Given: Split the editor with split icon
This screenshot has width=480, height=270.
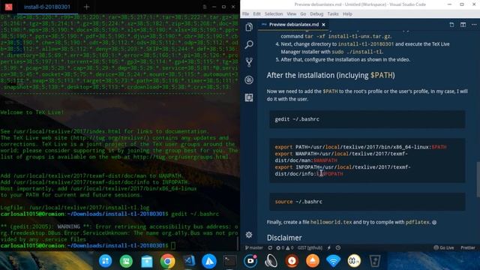Looking at the screenshot, I should pyautogui.click(x=463, y=25).
